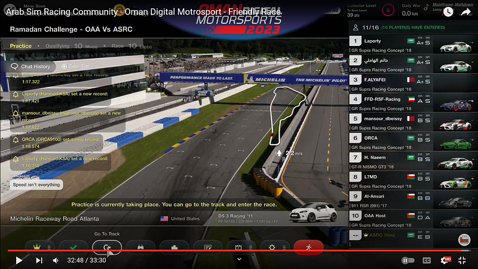The width and height of the screenshot is (478, 269).
Task: Click the crown room host icon
Action: [x=37, y=247]
